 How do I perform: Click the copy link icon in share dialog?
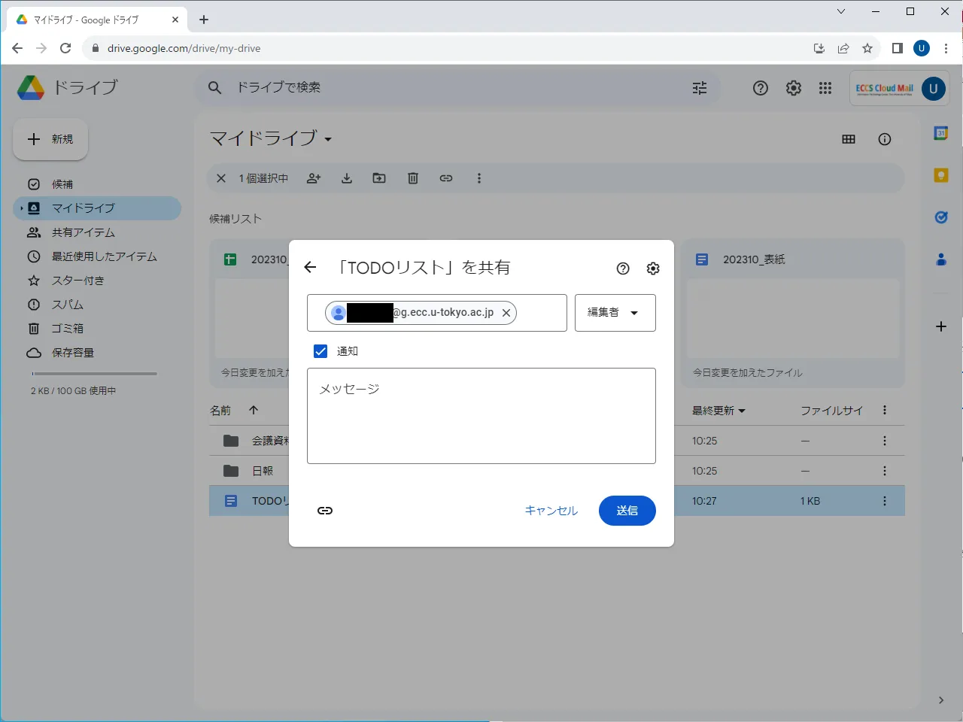pyautogui.click(x=325, y=511)
